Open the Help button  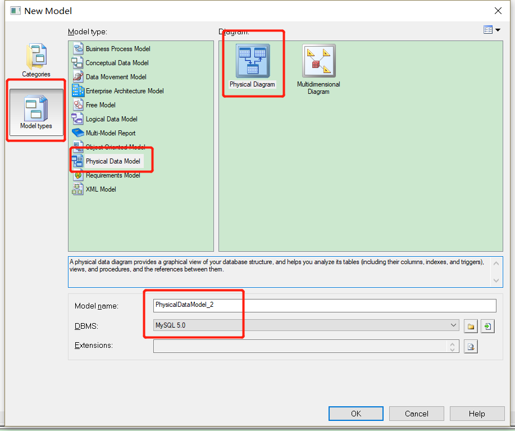[x=477, y=414]
